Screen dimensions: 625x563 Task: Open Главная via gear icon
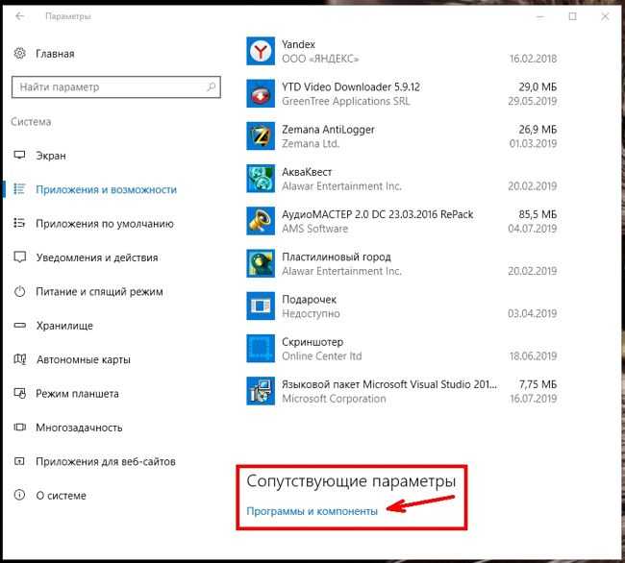tap(19, 54)
